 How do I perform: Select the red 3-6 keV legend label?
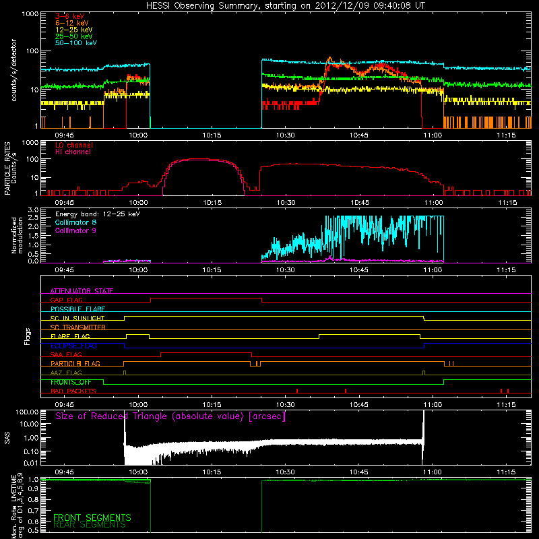[70, 16]
